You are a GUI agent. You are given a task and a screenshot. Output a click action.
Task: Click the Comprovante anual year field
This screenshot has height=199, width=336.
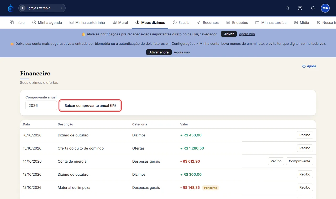coord(41,106)
